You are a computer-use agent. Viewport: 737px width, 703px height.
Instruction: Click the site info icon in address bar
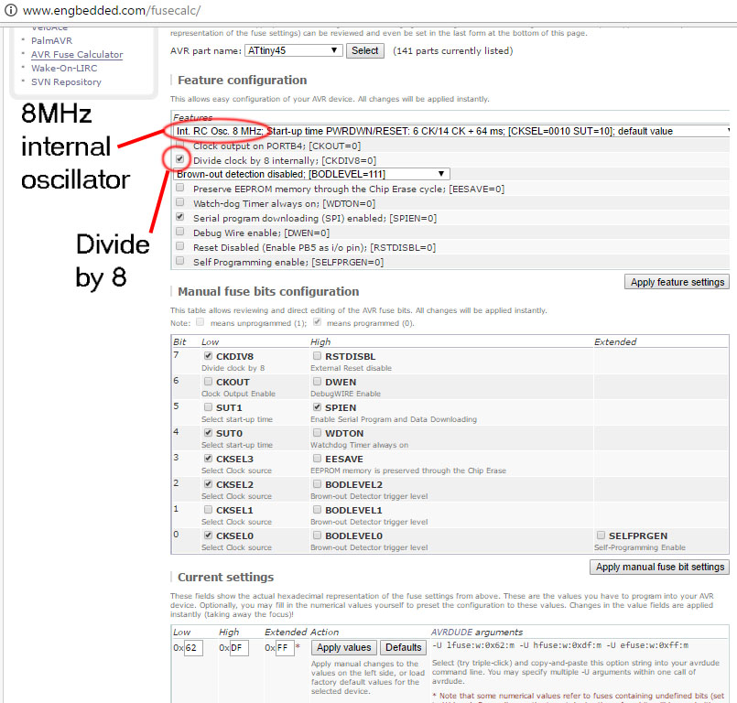tap(10, 10)
